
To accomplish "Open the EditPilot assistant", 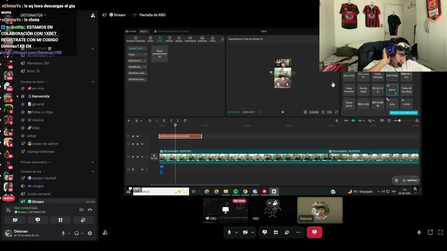I will 410,181.
